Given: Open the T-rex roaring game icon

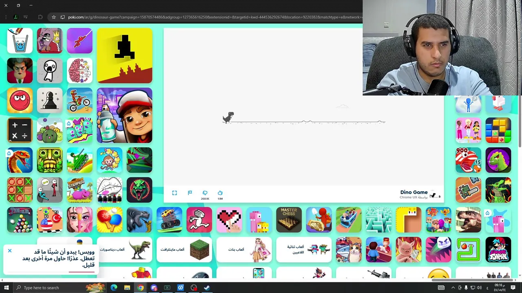Looking at the screenshot, I should [468, 220].
